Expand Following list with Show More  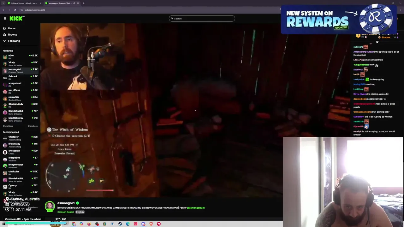[8, 126]
